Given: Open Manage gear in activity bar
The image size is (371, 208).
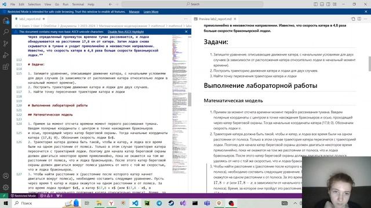Looking at the screenshot, I should coord(6,187).
